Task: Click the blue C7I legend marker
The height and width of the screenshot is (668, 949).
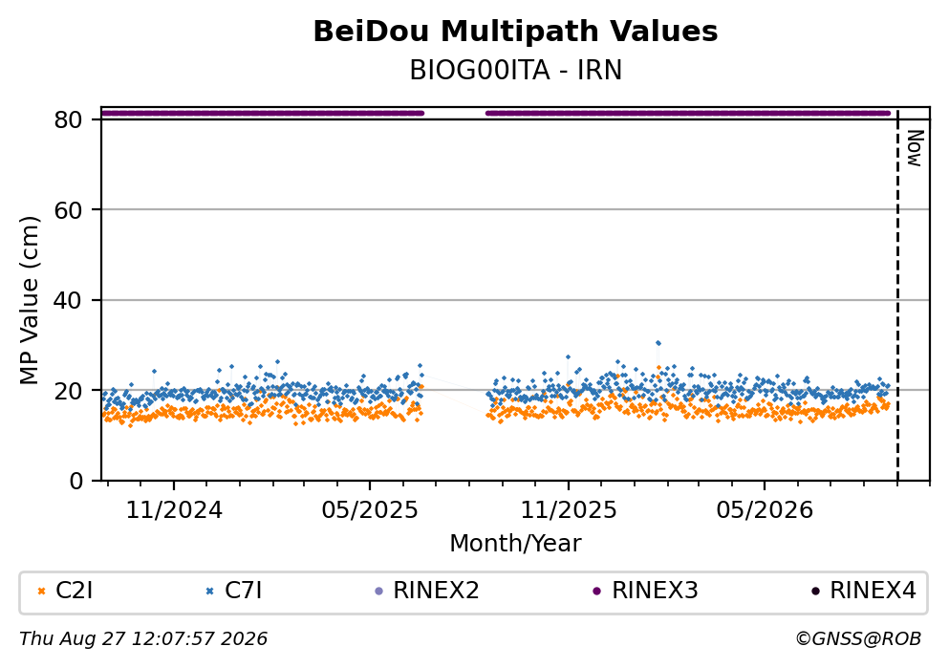Action: (x=210, y=592)
